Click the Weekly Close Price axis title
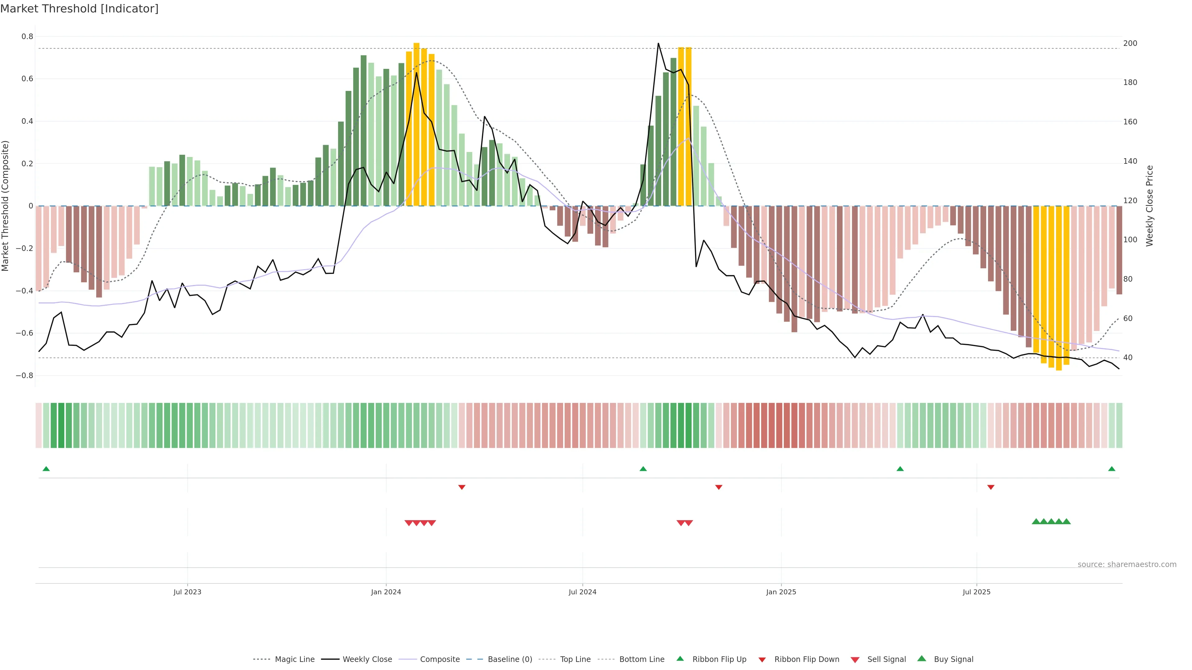1192x670 pixels. pyautogui.click(x=1149, y=206)
